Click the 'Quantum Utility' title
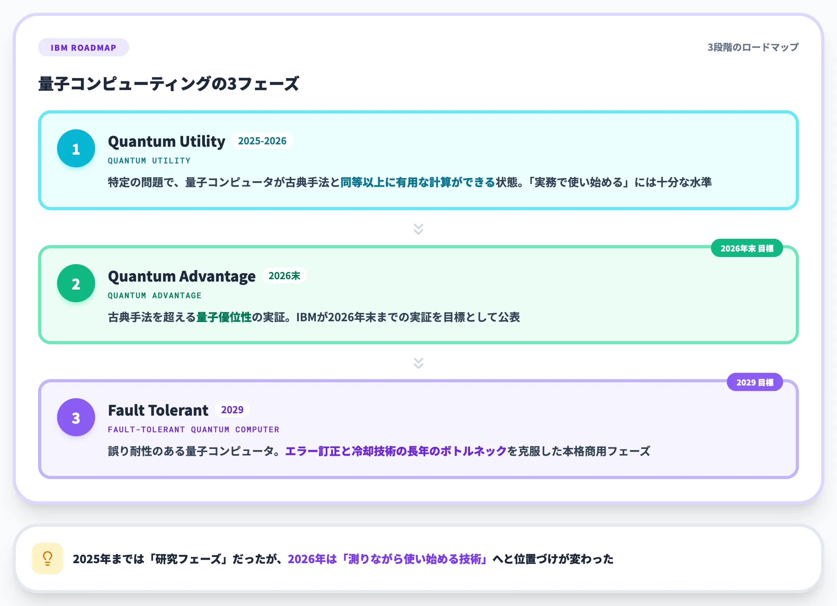 click(x=166, y=141)
